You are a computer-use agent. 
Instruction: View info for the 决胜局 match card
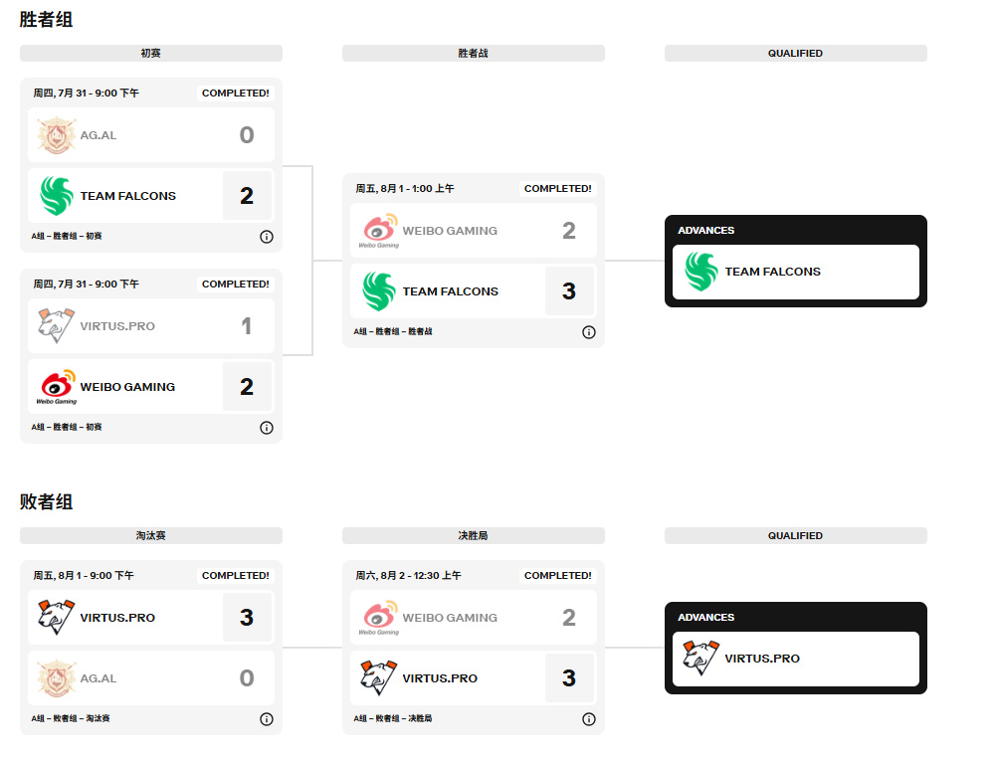[x=589, y=719]
